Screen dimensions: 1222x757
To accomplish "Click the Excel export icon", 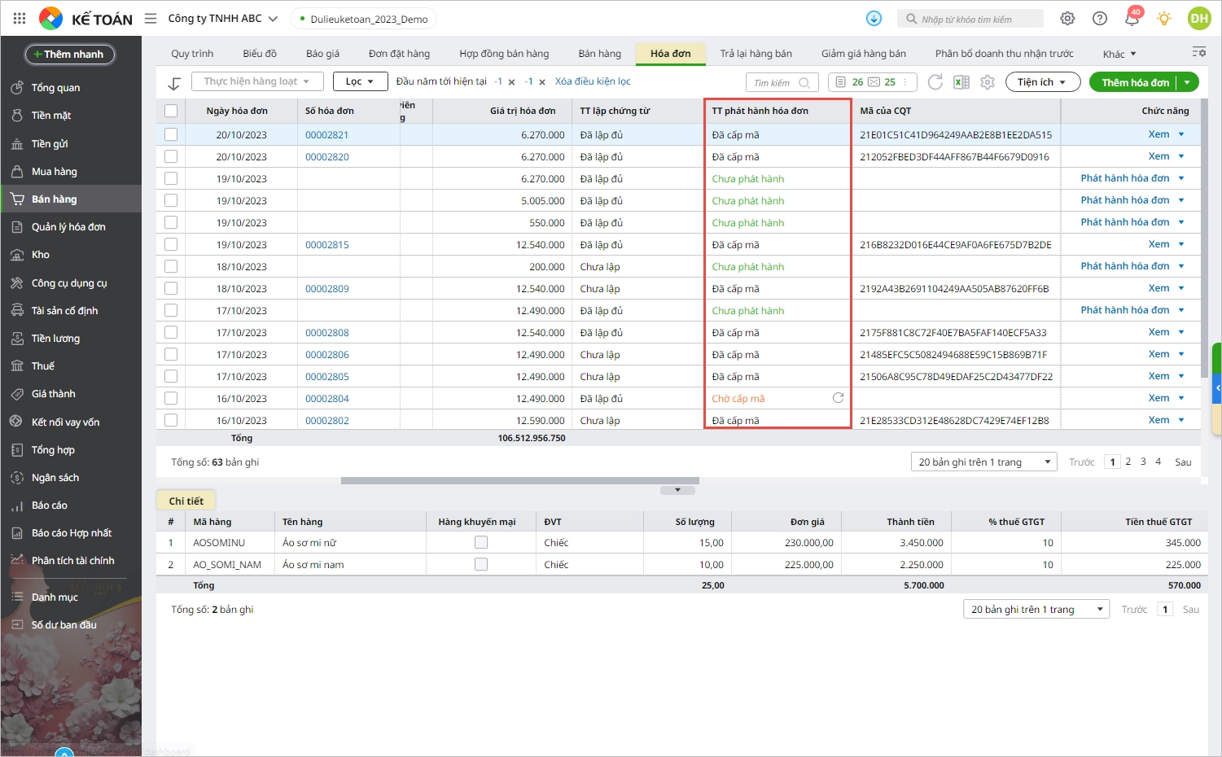I will [x=961, y=82].
